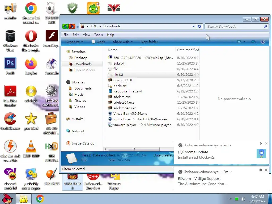This screenshot has height=204, width=272.
Task: Refresh the Downloads folder view
Action: (199, 26)
